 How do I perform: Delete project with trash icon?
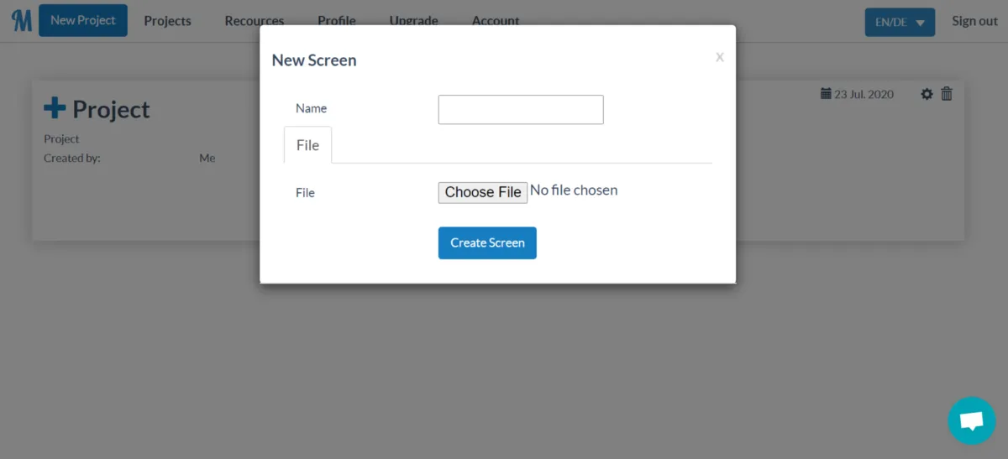click(x=947, y=94)
